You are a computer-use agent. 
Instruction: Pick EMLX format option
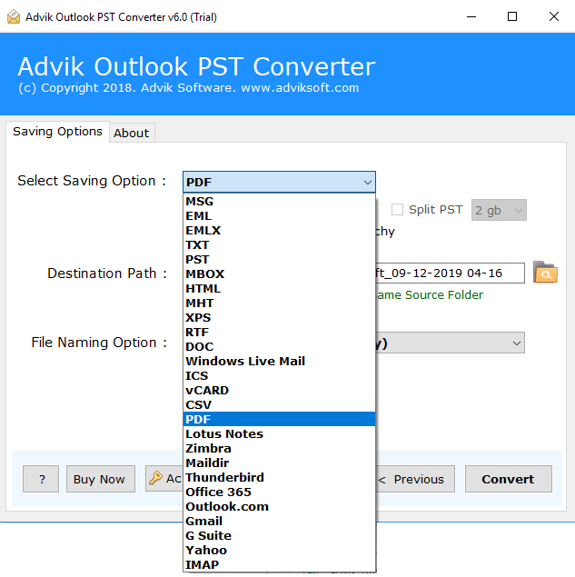coord(279,231)
